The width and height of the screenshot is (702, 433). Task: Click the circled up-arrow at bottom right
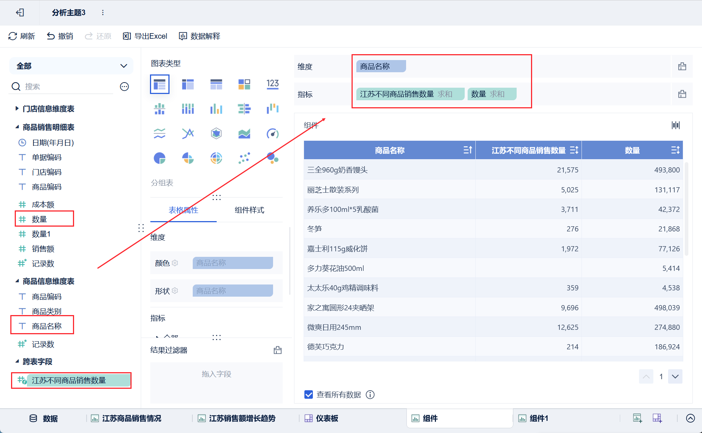[x=691, y=418]
